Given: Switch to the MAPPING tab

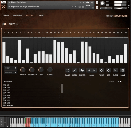Looking at the screenshot, I should 17,15.
